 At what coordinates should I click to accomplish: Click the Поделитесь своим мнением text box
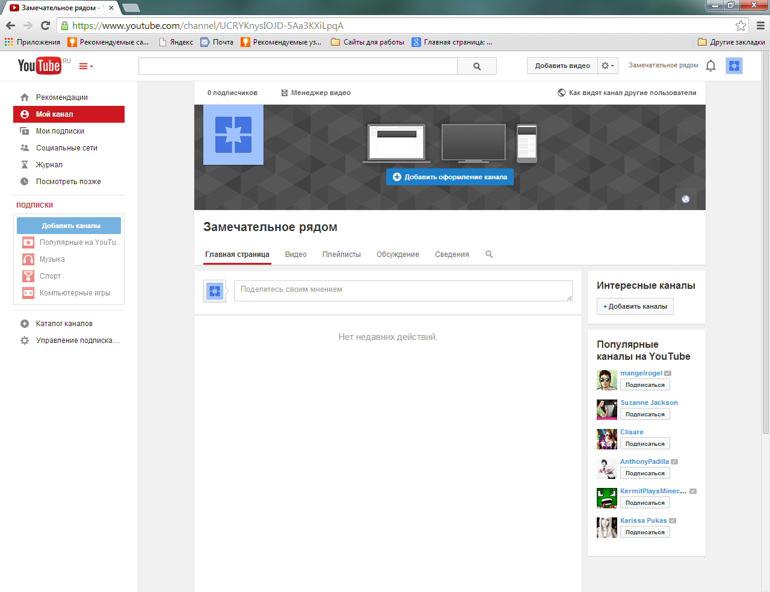tap(403, 291)
